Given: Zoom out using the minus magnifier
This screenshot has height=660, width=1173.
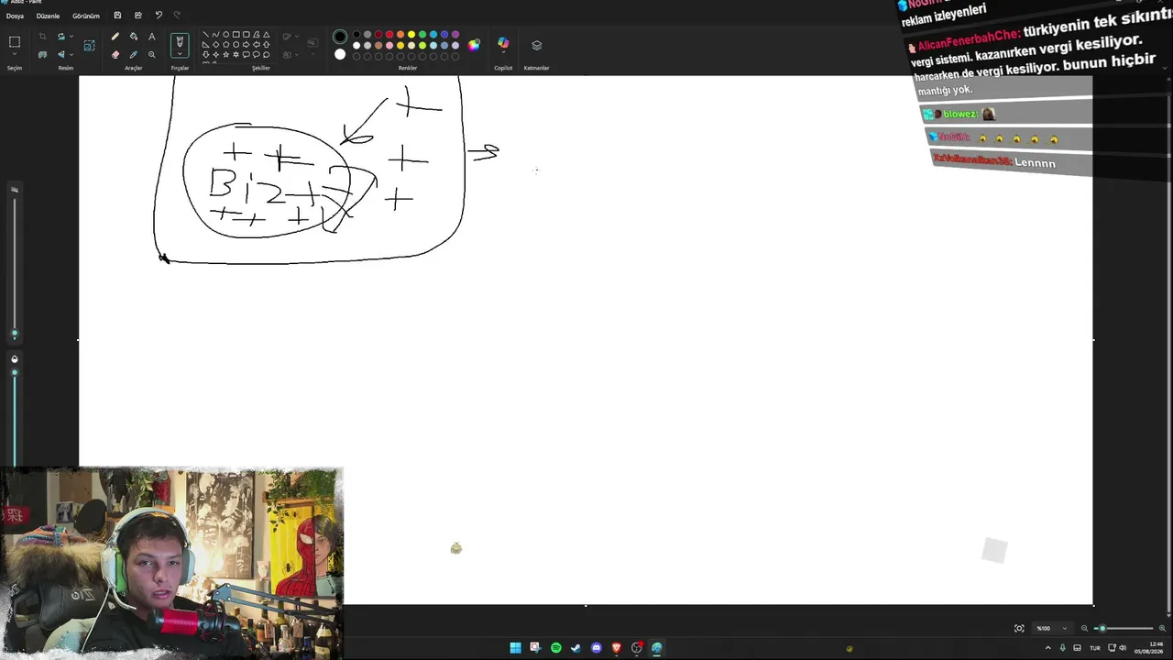Looking at the screenshot, I should pyautogui.click(x=1085, y=628).
